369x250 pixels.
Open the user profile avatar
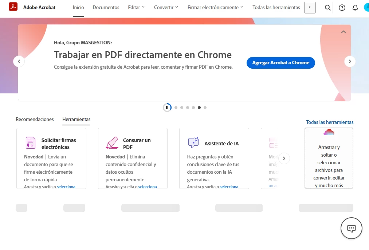point(366,8)
